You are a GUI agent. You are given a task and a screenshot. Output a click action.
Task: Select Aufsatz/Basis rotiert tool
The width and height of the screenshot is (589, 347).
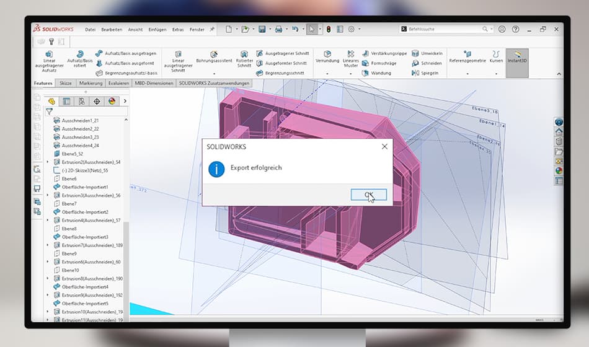pyautogui.click(x=79, y=59)
